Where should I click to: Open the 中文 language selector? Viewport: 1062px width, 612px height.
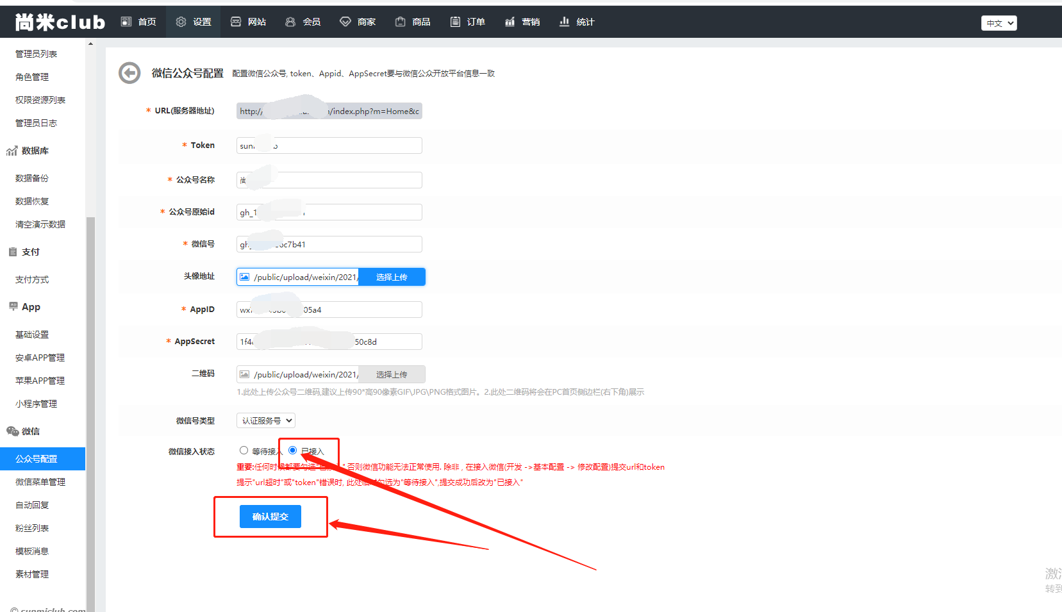point(999,23)
